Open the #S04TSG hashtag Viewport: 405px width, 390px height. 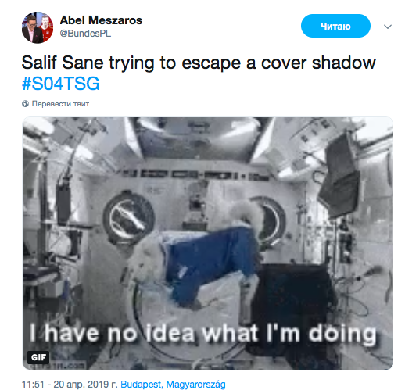(x=60, y=84)
